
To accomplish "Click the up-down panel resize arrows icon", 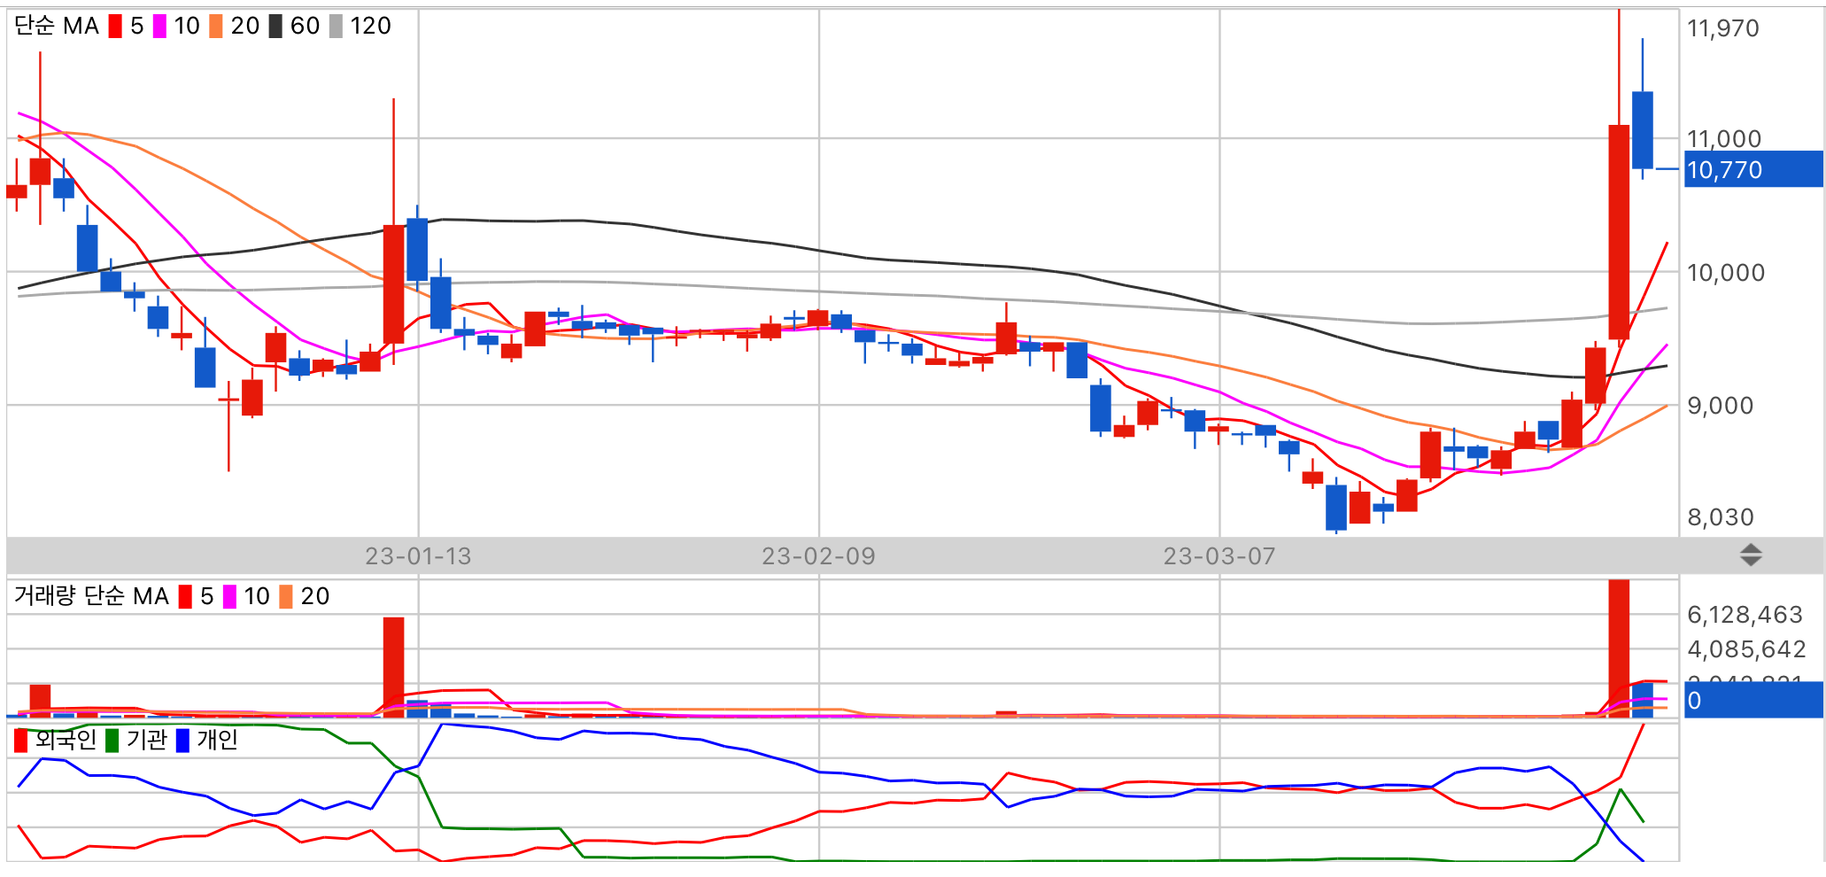I will point(1751,556).
